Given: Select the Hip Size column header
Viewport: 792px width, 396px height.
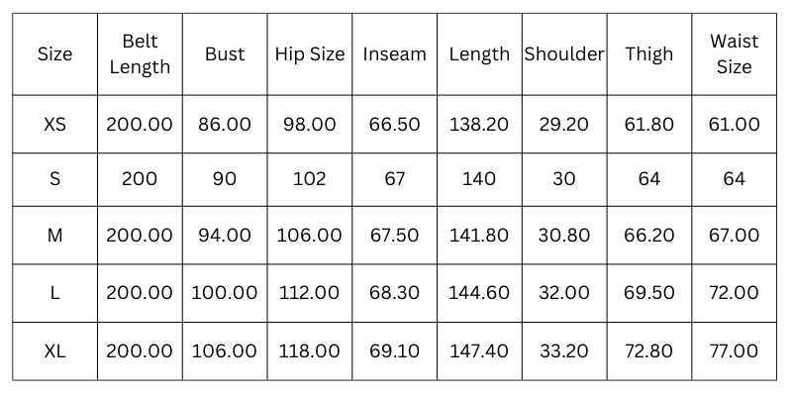Looking at the screenshot, I should point(310,54).
